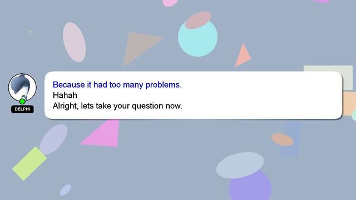Click the cyan circle shape

198,37
